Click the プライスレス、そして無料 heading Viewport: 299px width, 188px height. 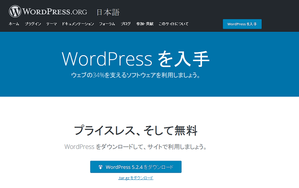[136, 131]
